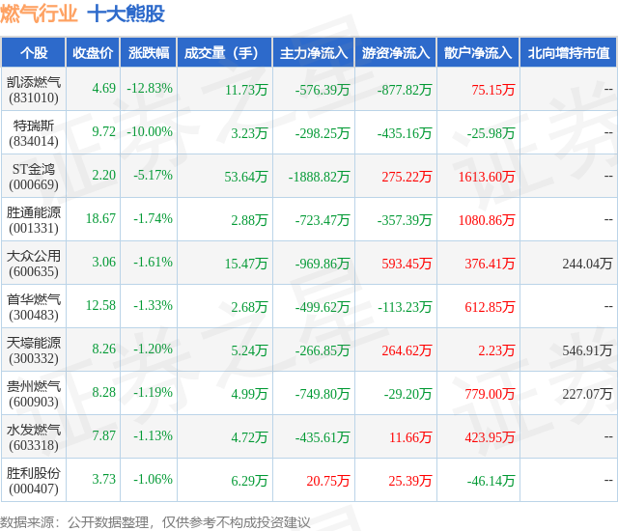Select stock 胜通能源 (001331)

point(34,220)
